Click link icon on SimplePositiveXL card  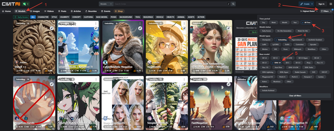point(184,84)
